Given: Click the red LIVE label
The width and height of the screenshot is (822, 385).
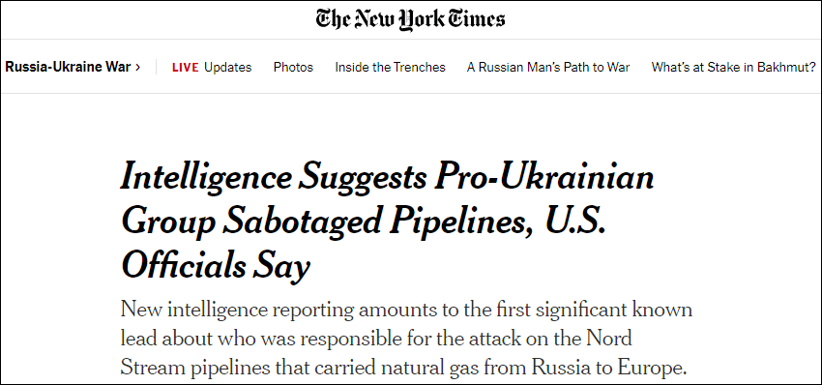Looking at the screenshot, I should pos(186,67).
